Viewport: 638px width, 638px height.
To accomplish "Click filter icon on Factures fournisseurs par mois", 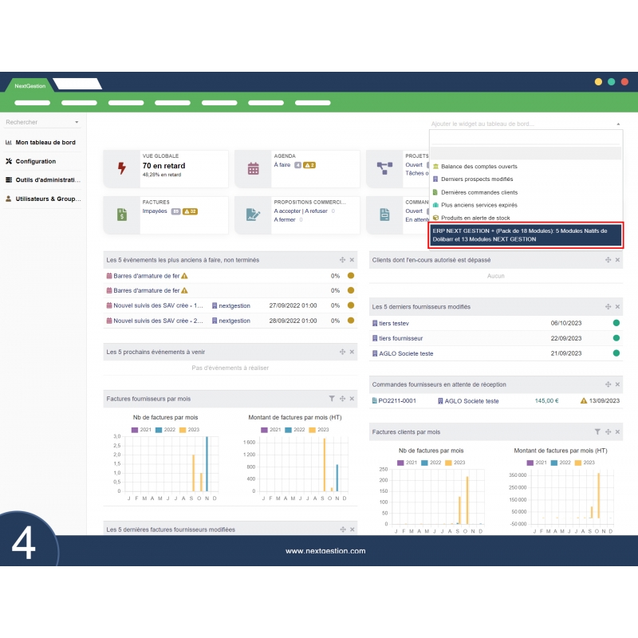I will [332, 398].
